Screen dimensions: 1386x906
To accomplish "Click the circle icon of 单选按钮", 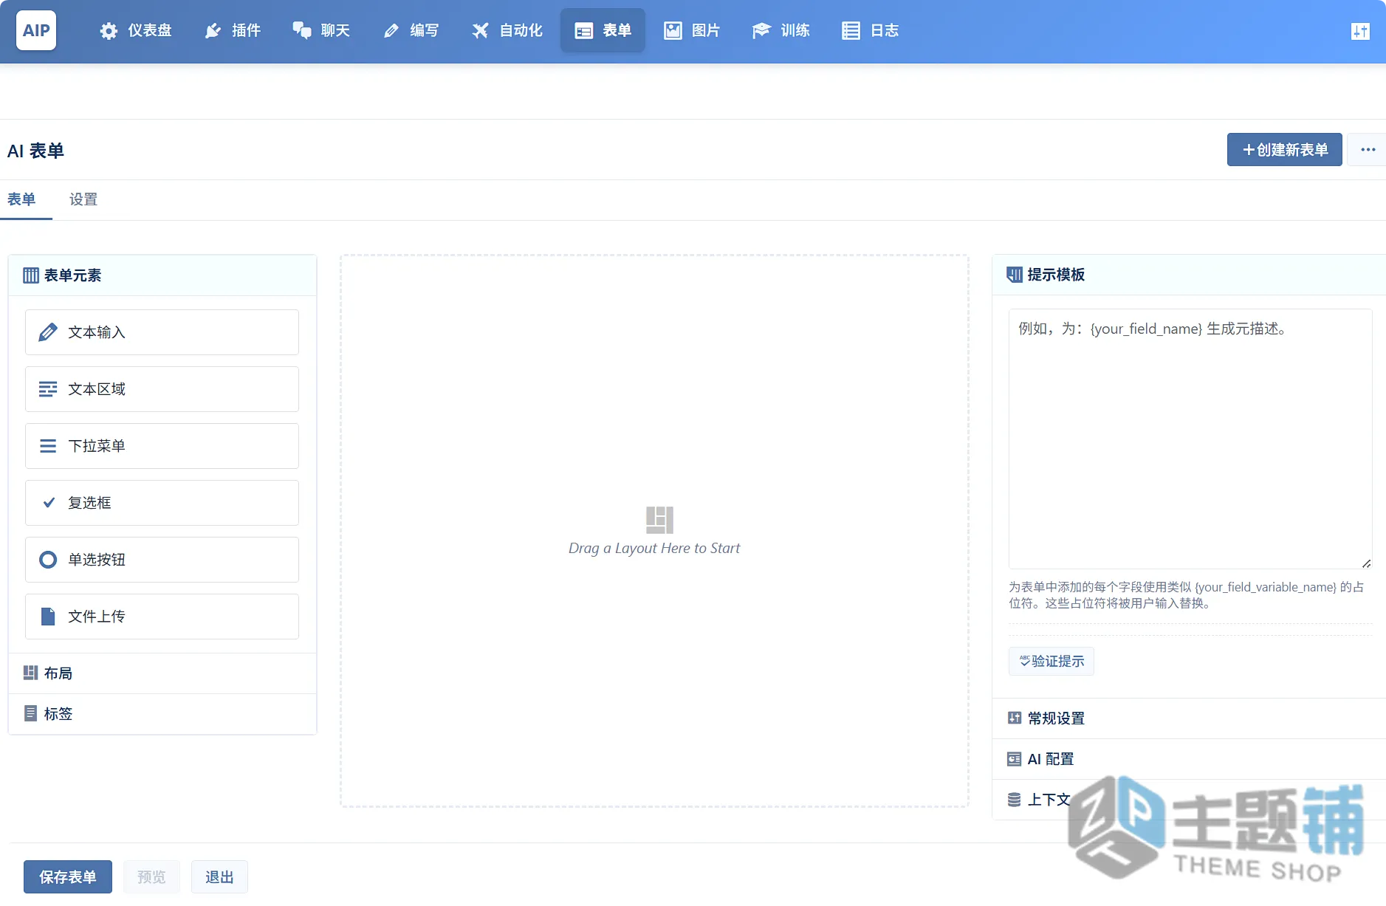I will (48, 560).
